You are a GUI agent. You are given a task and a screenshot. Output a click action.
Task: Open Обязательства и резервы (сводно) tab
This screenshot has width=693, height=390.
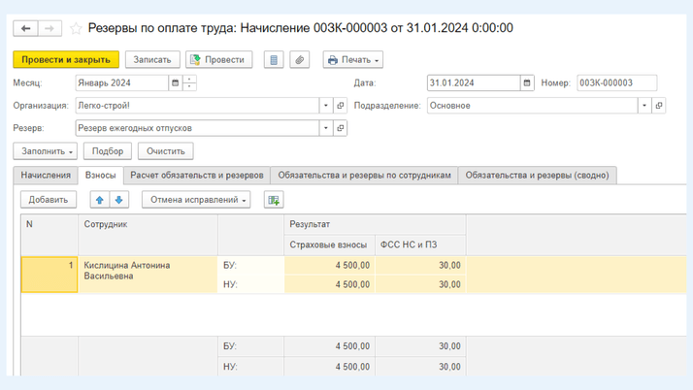pyautogui.click(x=537, y=176)
